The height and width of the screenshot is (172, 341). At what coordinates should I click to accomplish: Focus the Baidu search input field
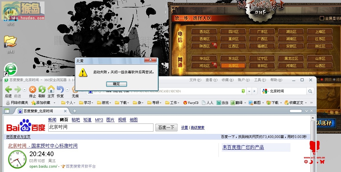coord(101,128)
